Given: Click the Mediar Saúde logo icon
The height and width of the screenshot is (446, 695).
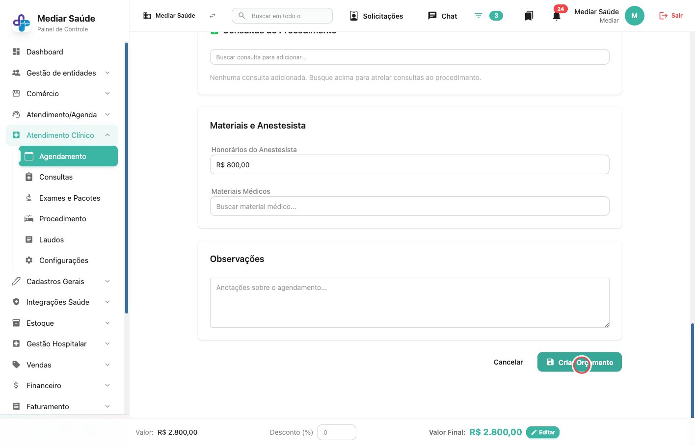Looking at the screenshot, I should click(21, 23).
